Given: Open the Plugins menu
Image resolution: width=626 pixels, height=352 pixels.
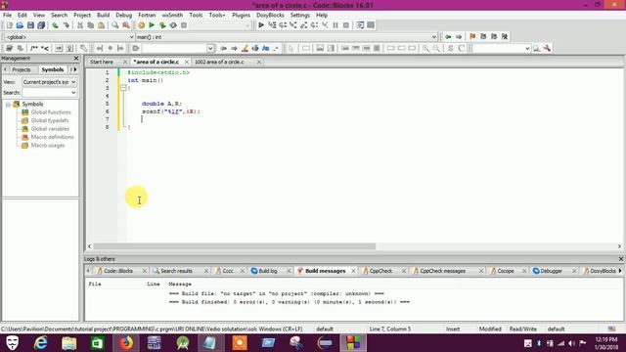Looking at the screenshot, I should pos(242,15).
